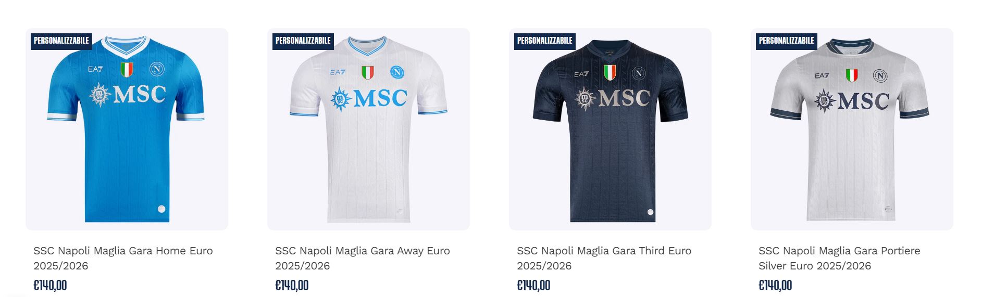Click the Personalizzabile badge on Away jersey

coord(303,41)
